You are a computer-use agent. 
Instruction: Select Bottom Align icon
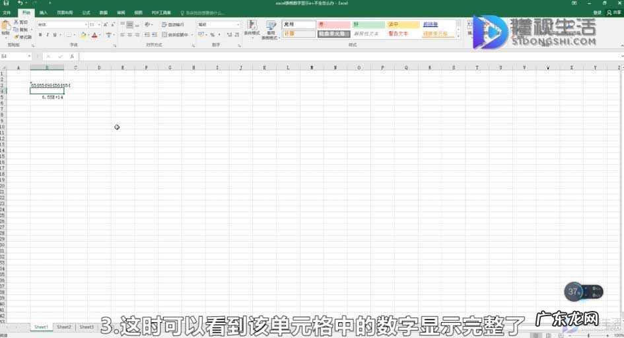137,24
